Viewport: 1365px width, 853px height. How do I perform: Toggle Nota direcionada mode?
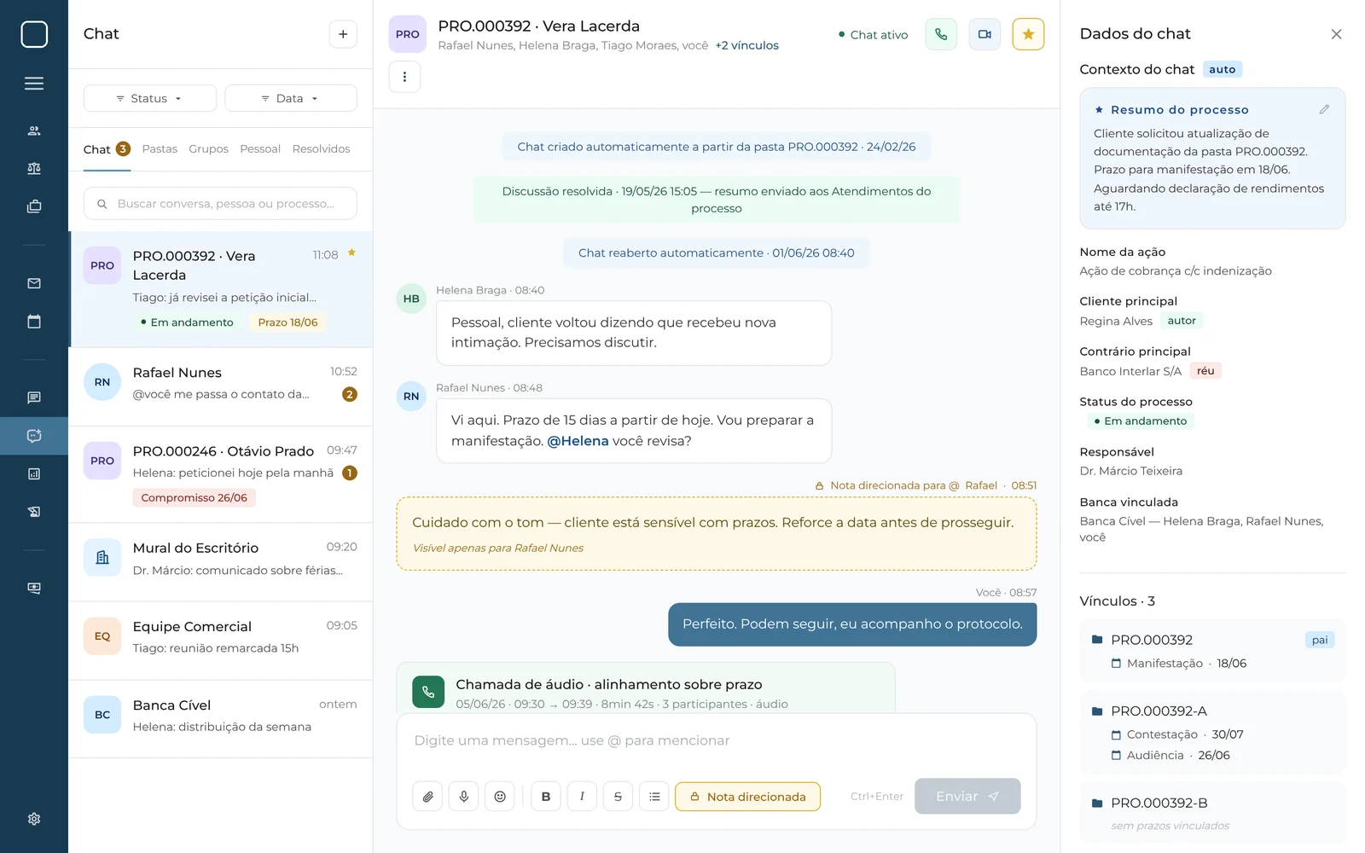(x=747, y=797)
